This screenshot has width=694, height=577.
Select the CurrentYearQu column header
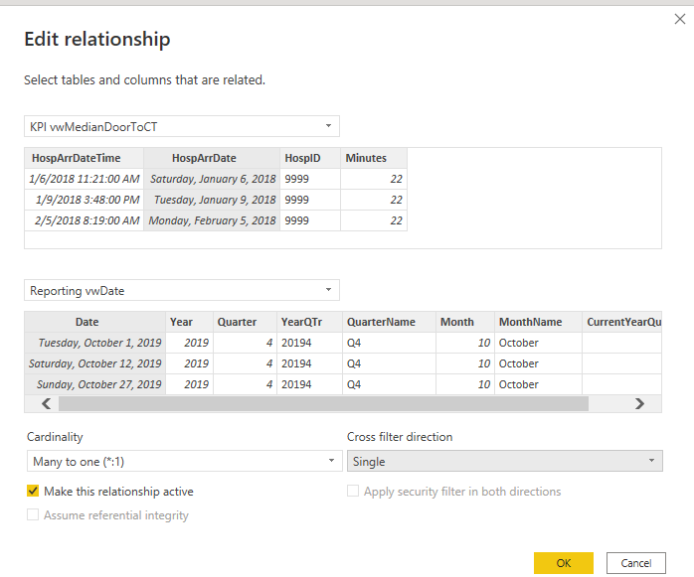click(x=621, y=322)
